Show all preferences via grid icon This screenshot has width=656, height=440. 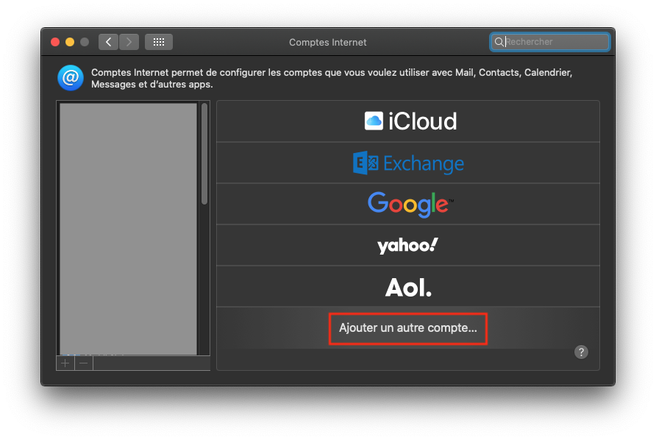tap(159, 42)
